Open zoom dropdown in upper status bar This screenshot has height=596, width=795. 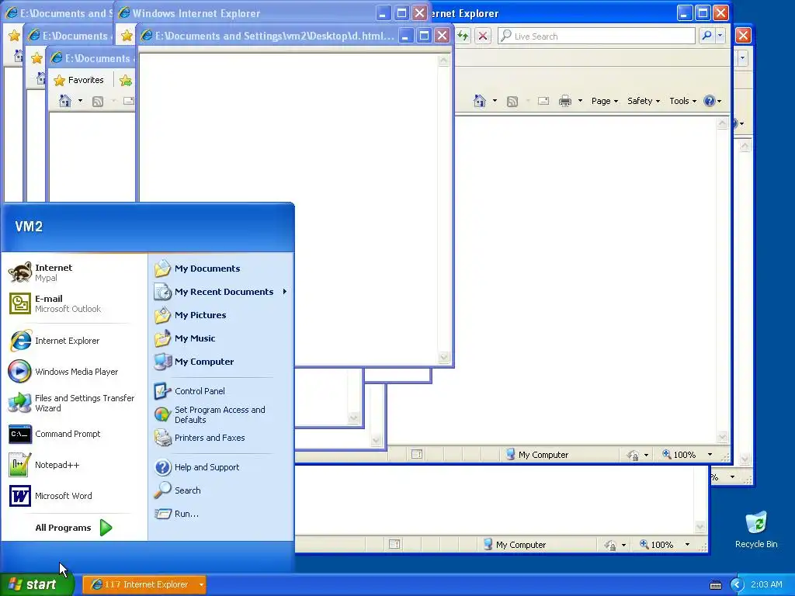[710, 455]
